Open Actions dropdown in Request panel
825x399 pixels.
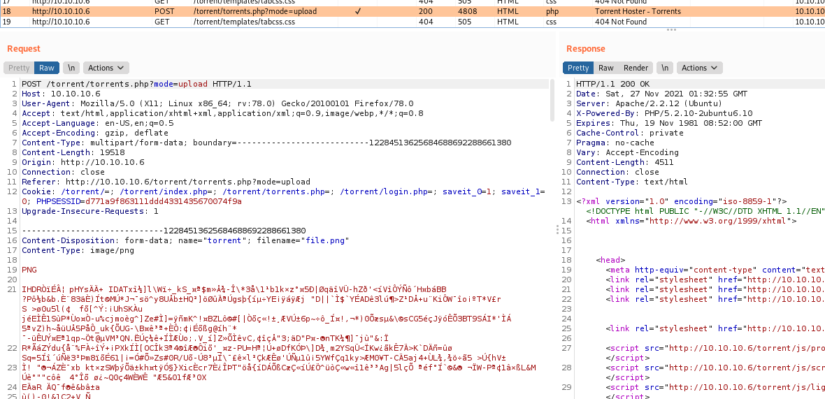pos(106,68)
